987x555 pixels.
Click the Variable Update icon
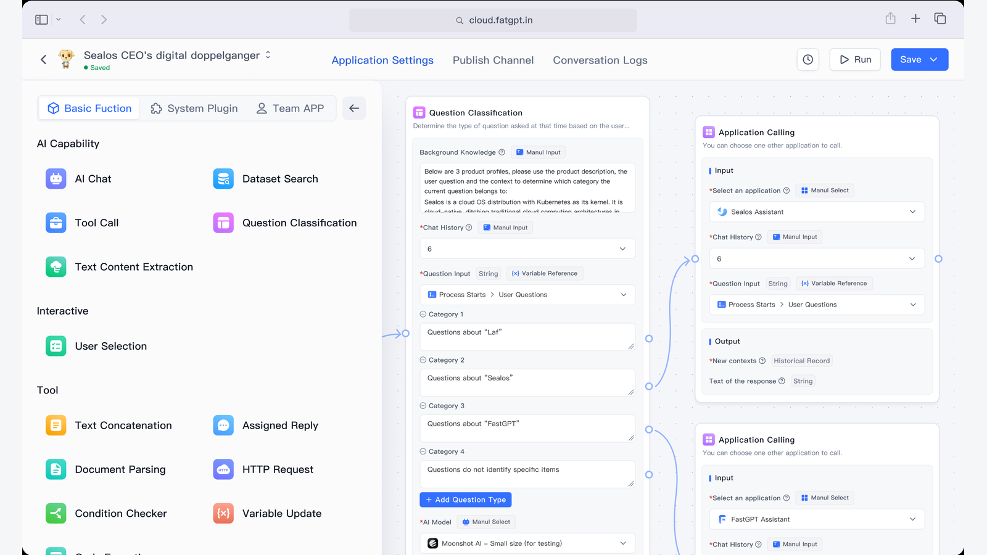(223, 514)
